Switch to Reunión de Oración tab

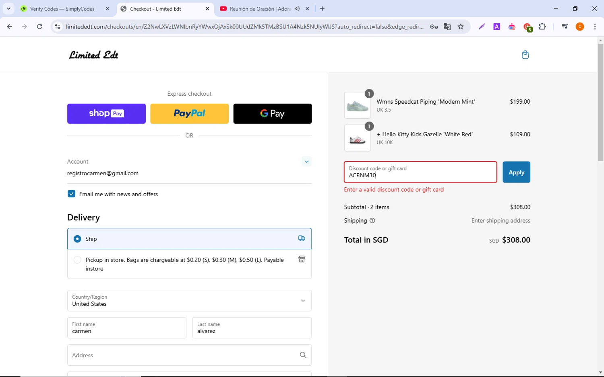pyautogui.click(x=261, y=9)
